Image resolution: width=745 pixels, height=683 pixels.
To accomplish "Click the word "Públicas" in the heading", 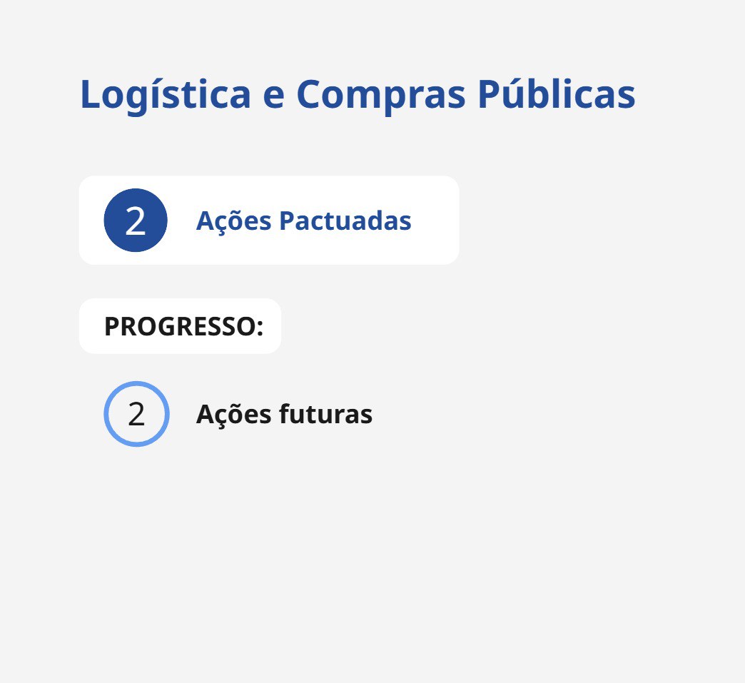I will tap(556, 93).
